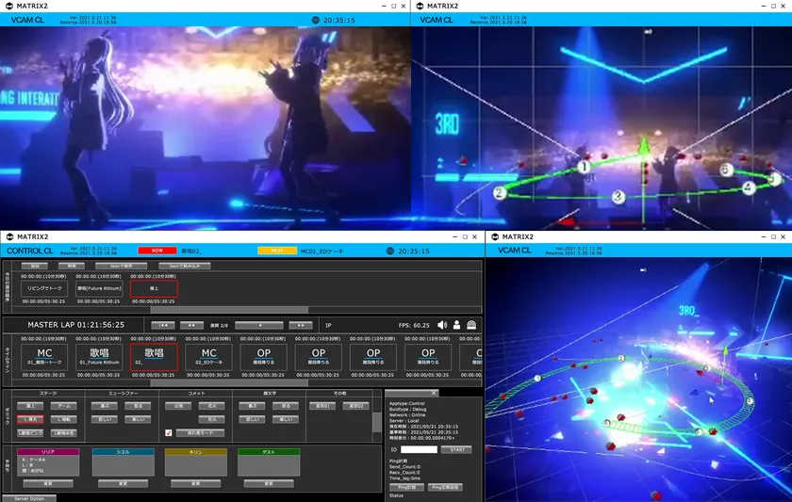Expand the Server Option panel
This screenshot has width=792, height=502.
point(28,497)
